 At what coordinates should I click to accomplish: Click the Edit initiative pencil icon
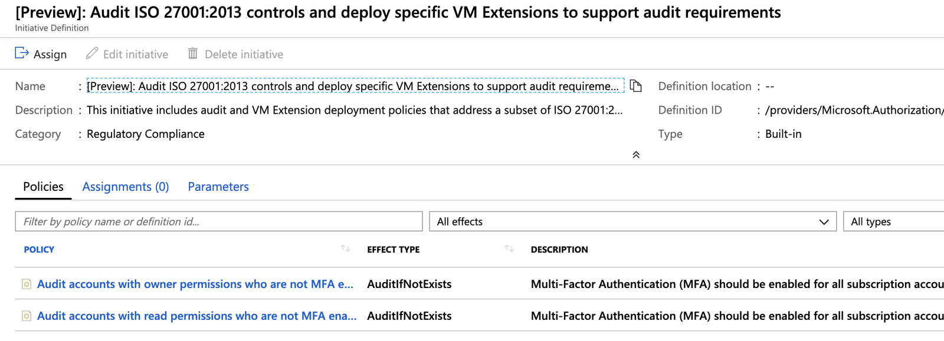[92, 54]
